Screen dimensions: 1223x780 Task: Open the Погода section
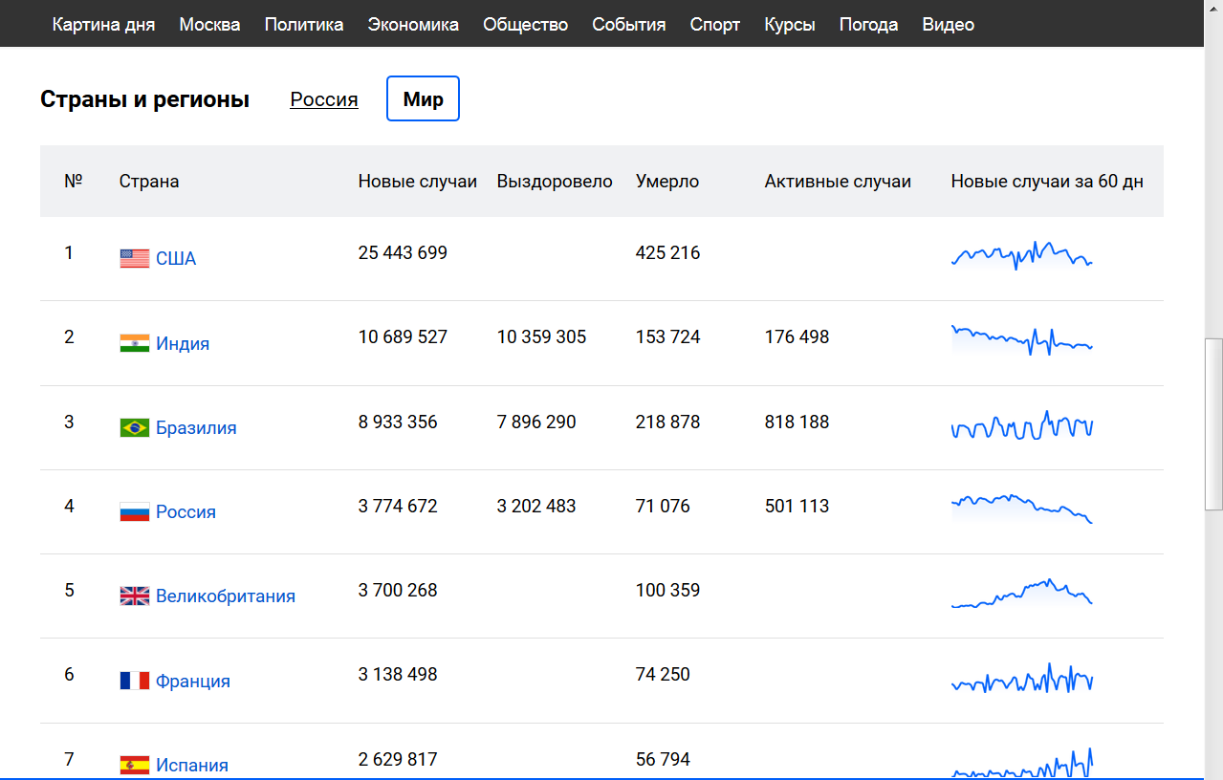point(868,25)
